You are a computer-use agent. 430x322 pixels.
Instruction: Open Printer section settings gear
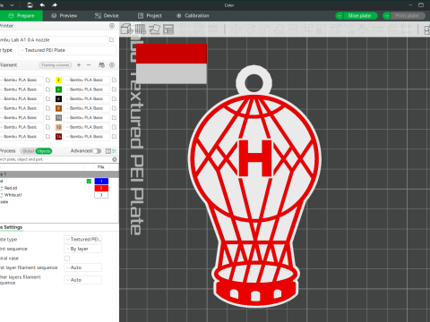click(x=112, y=26)
